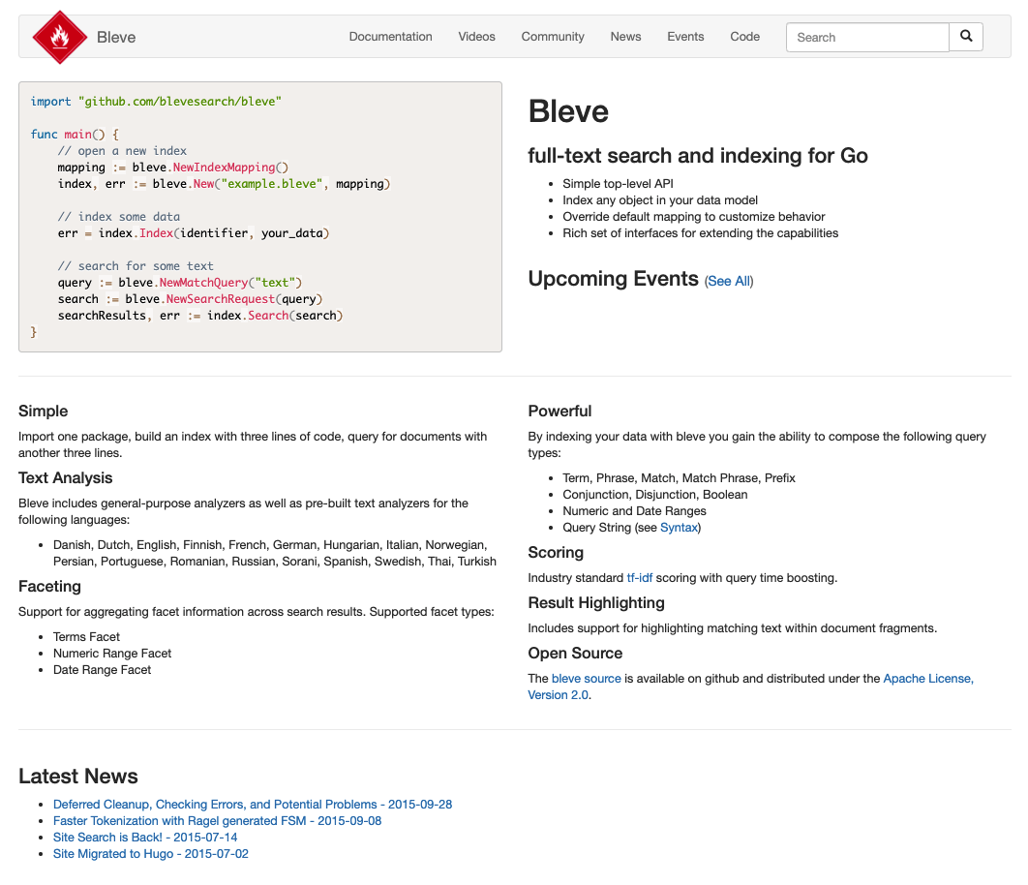Follow the query string Syntax link
The height and width of the screenshot is (885, 1028).
tap(679, 528)
